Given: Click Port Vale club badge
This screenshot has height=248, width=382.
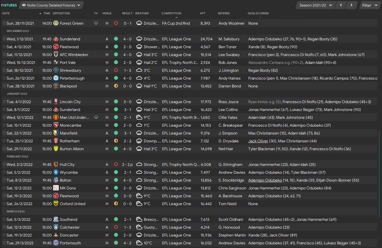Looking at the screenshot, I should (x=56, y=62).
